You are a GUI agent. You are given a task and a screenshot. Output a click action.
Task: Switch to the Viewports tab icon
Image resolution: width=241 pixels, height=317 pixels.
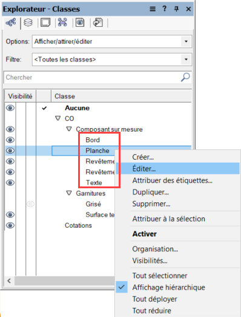coord(62,22)
